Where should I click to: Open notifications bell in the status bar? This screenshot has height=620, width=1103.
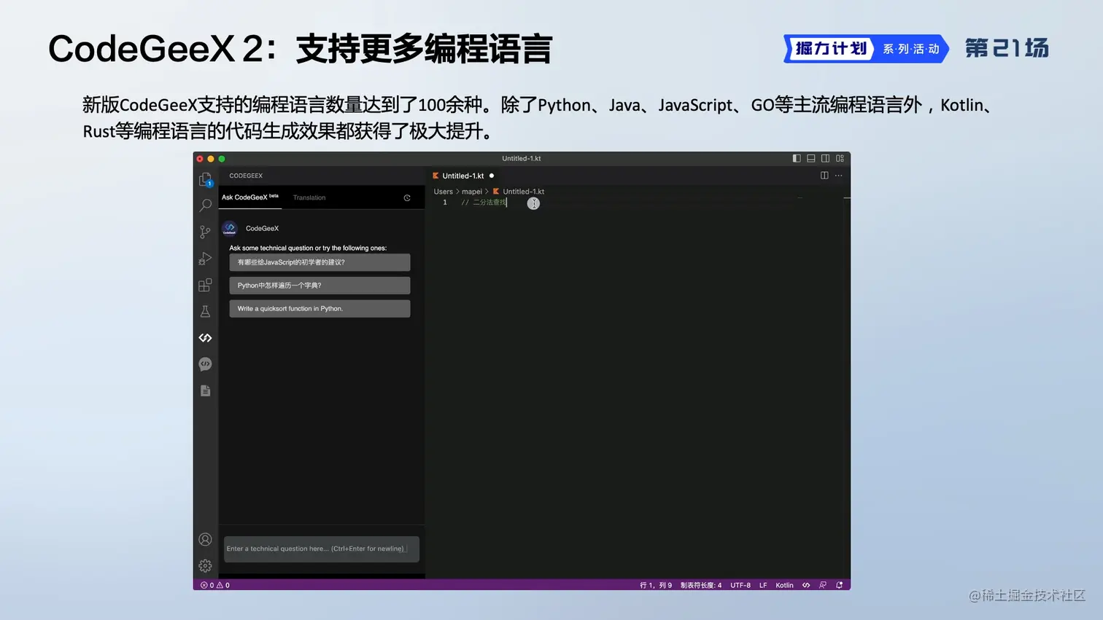(x=840, y=585)
